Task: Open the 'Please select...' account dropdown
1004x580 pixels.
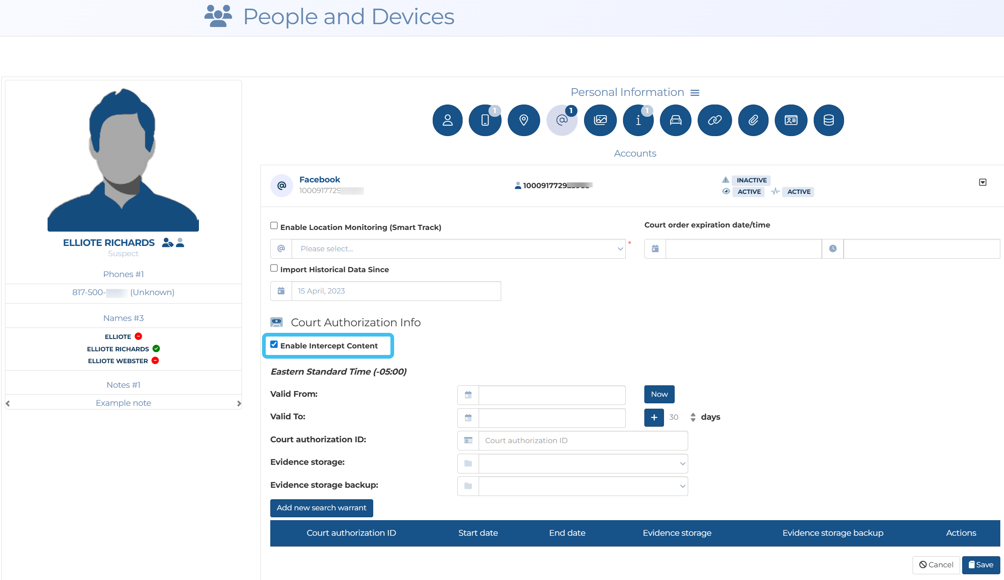Action: tap(458, 249)
